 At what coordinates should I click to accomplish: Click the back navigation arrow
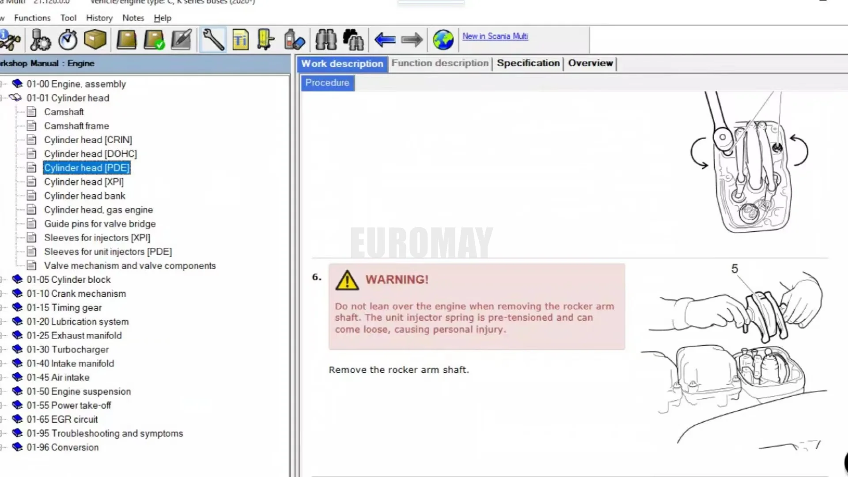pos(384,40)
